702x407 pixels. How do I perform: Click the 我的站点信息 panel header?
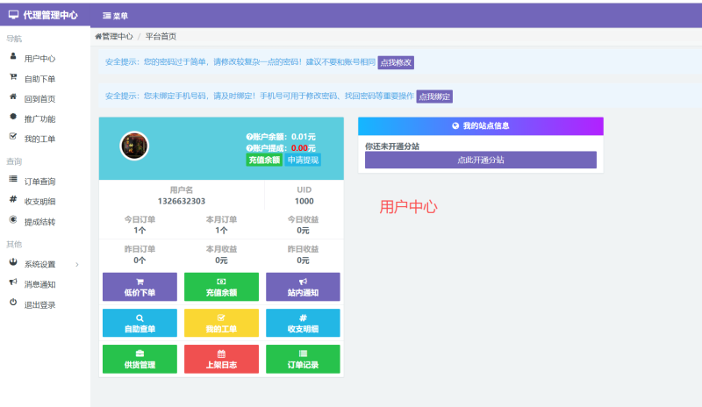pyautogui.click(x=480, y=125)
